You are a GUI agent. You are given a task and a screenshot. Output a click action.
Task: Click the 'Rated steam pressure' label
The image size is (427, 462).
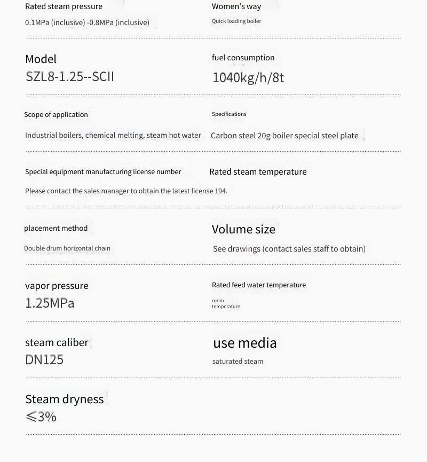tap(64, 6)
